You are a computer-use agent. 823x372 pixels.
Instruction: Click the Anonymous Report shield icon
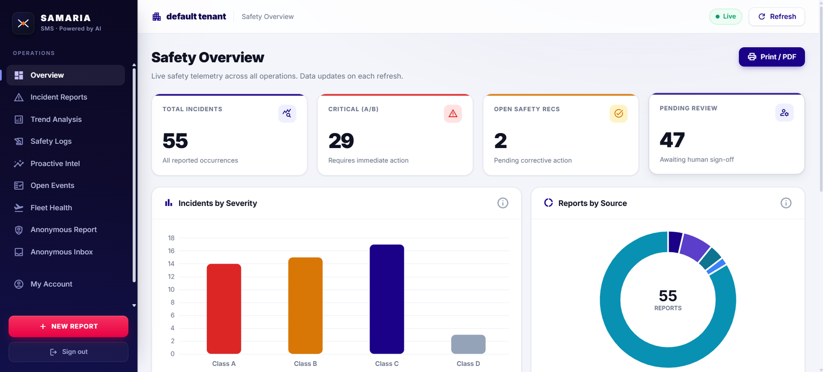(19, 230)
